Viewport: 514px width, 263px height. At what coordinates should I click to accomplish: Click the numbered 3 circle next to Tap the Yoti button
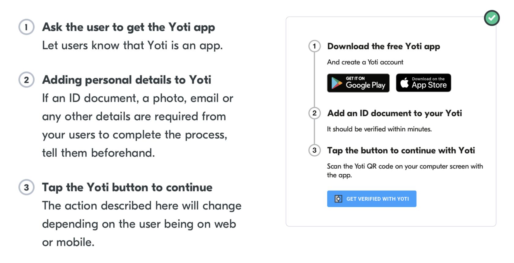pyautogui.click(x=26, y=187)
